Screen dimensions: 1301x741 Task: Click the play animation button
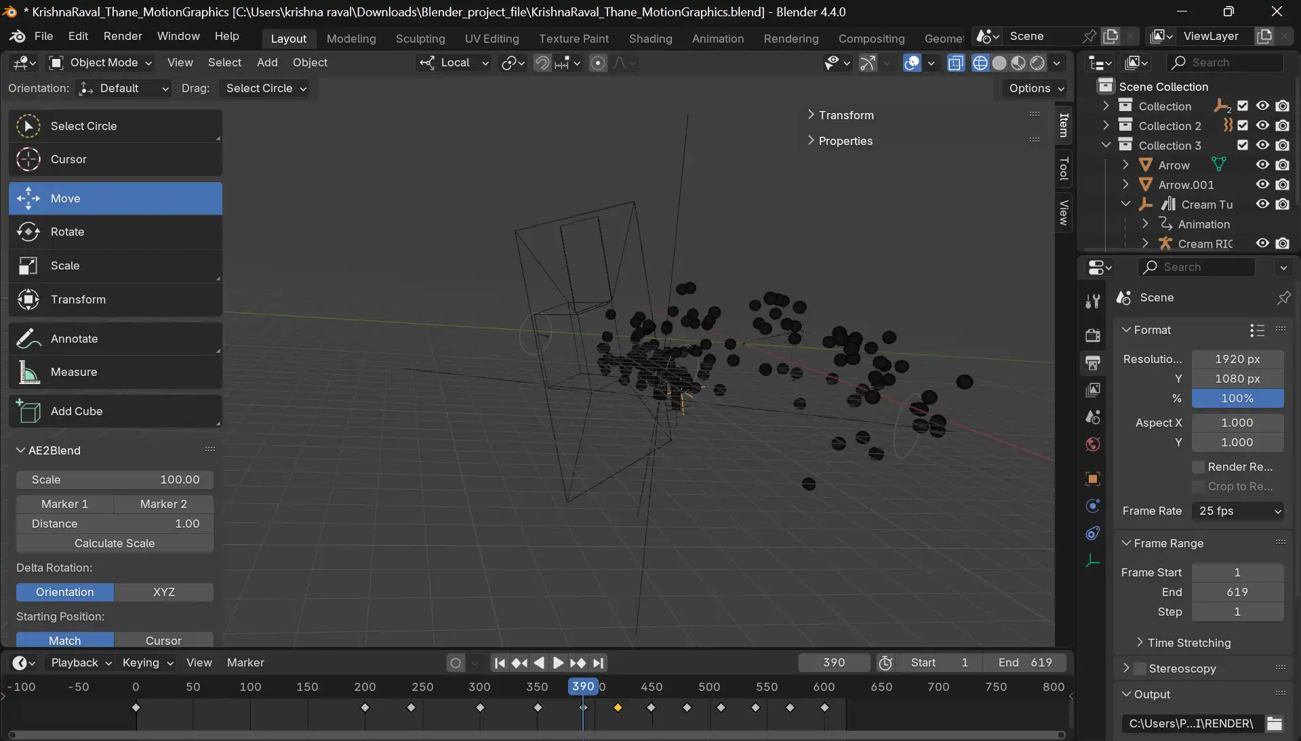point(558,663)
